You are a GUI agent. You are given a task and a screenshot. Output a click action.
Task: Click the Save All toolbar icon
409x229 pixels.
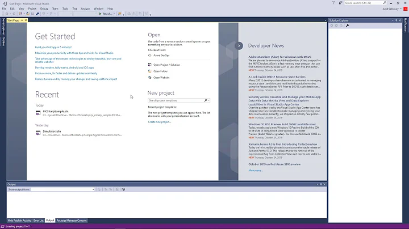(37, 14)
